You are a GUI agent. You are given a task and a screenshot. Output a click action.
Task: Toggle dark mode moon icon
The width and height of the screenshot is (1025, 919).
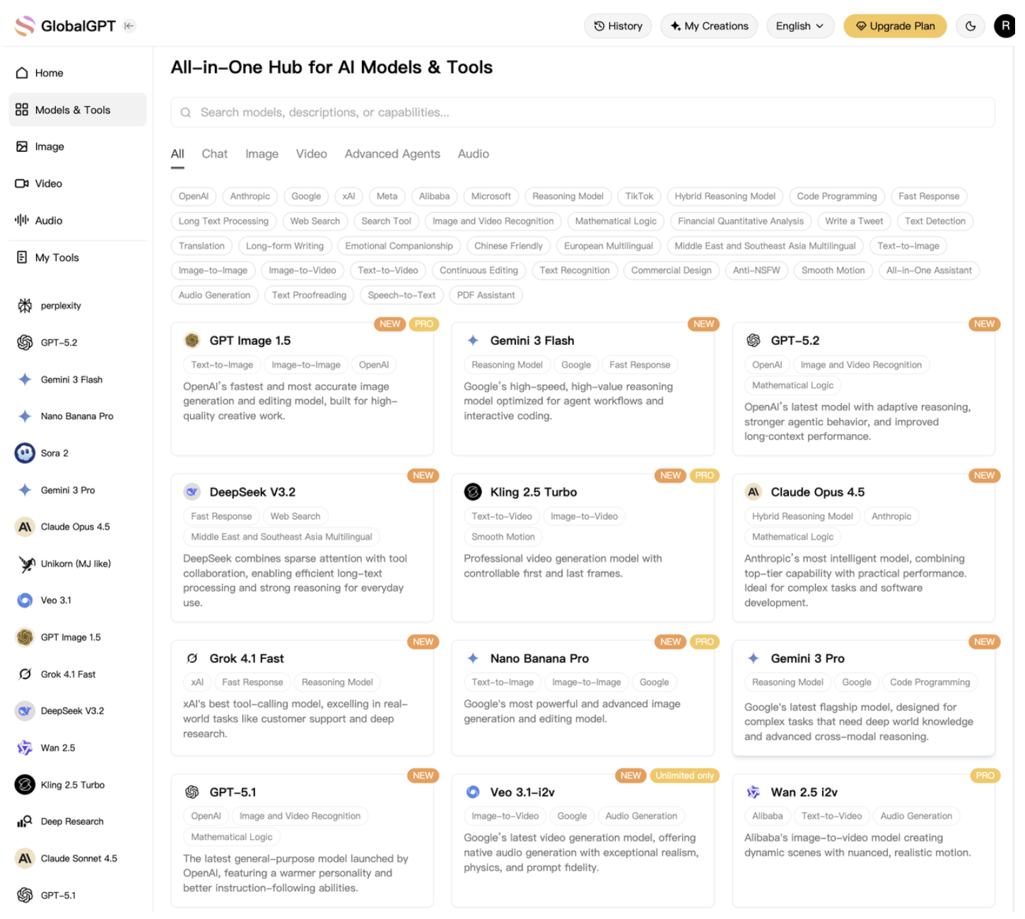point(971,26)
